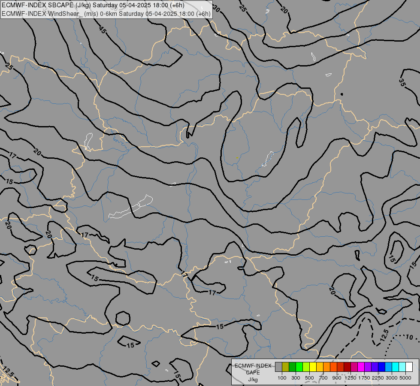This screenshot has width=420, height=386.
Task: Click the '900' value in the legend
Action: click(337, 378)
